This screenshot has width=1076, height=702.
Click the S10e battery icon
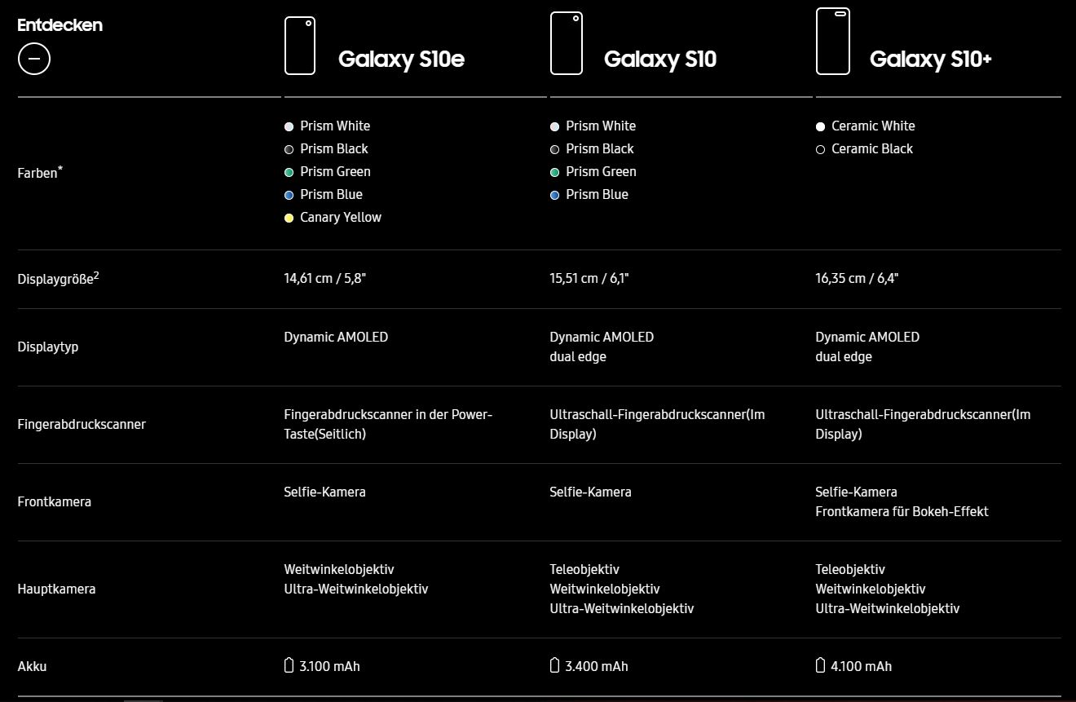(289, 665)
